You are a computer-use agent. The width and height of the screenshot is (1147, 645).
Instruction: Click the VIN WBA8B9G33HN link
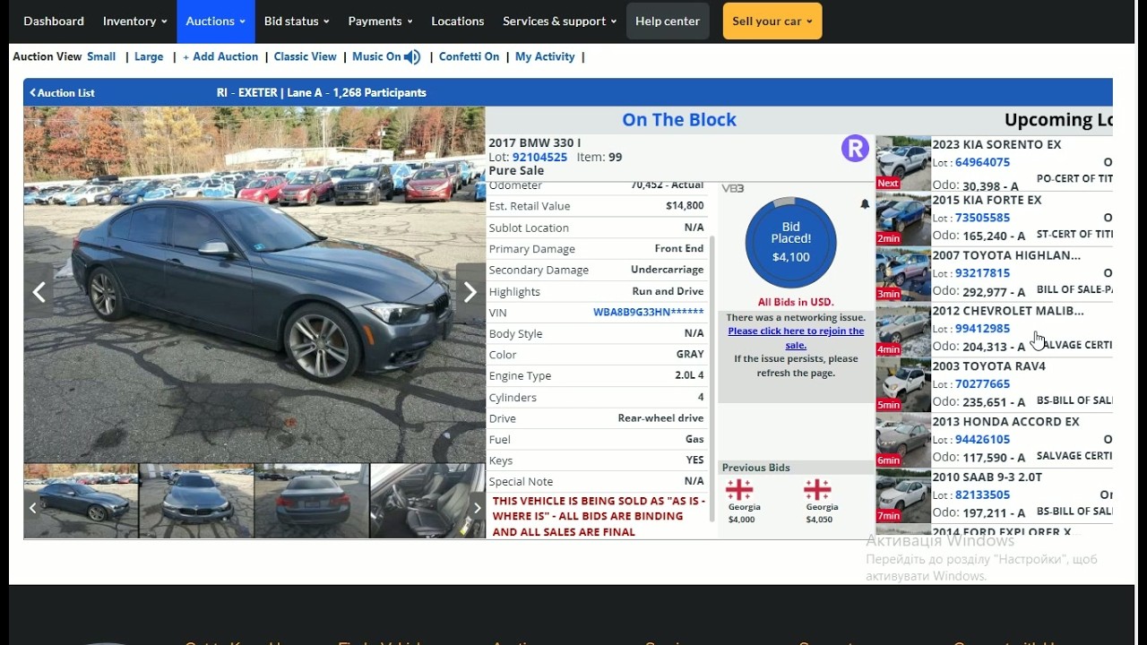tap(648, 313)
